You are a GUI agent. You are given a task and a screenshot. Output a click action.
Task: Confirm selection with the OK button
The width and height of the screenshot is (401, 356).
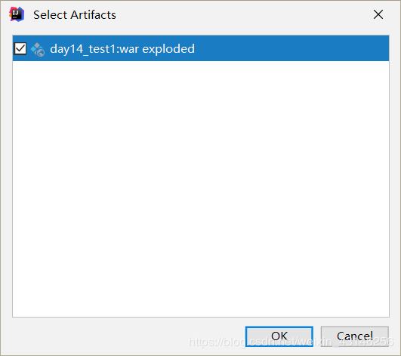click(279, 336)
